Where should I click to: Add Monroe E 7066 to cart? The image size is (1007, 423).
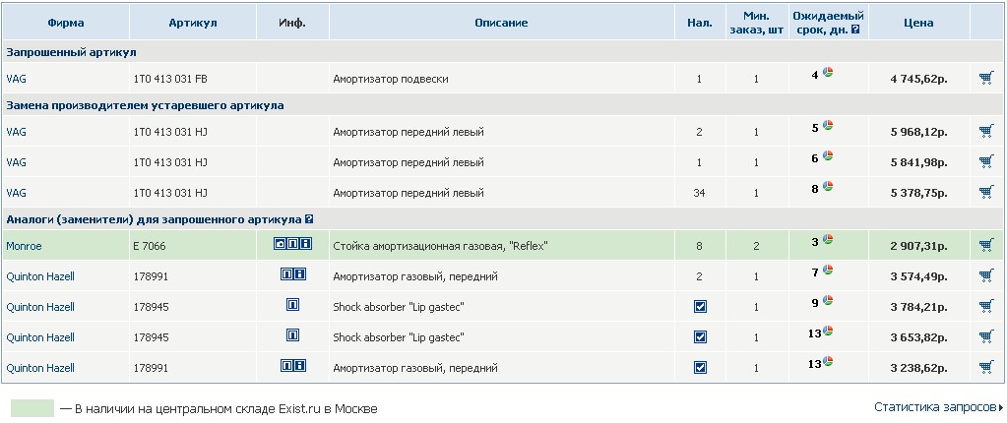point(986,245)
